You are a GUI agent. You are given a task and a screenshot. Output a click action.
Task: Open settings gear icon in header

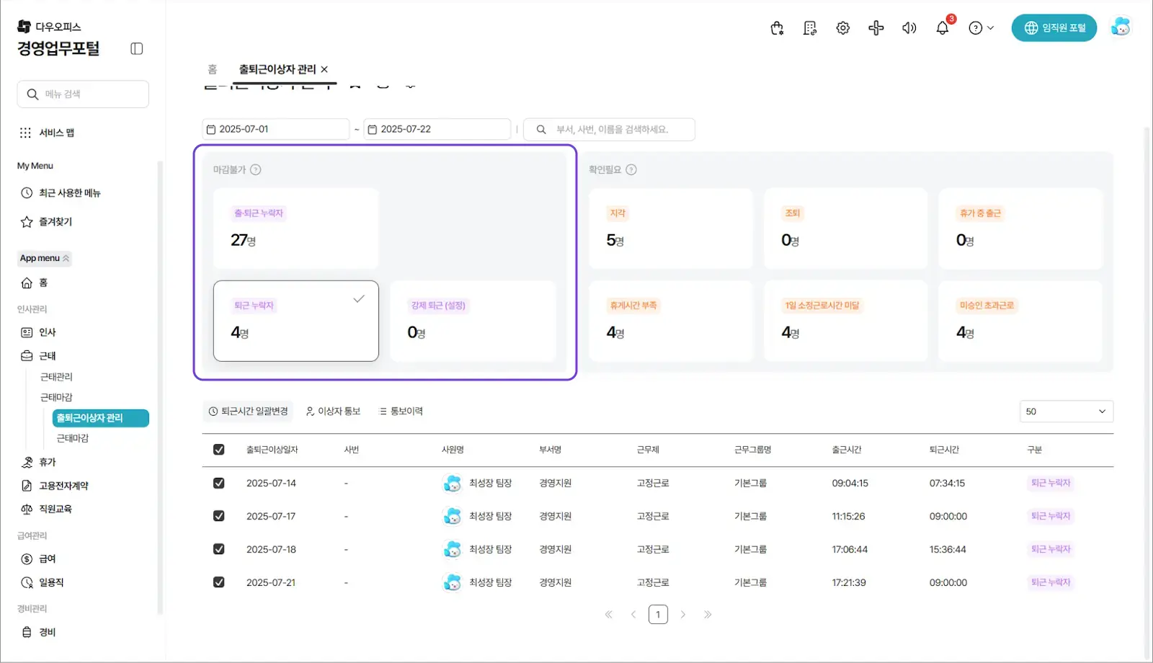[842, 28]
